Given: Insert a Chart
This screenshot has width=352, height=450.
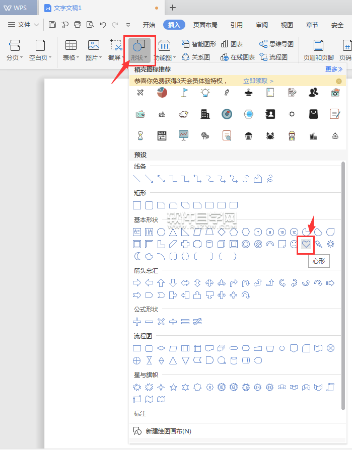Looking at the screenshot, I should pos(232,44).
